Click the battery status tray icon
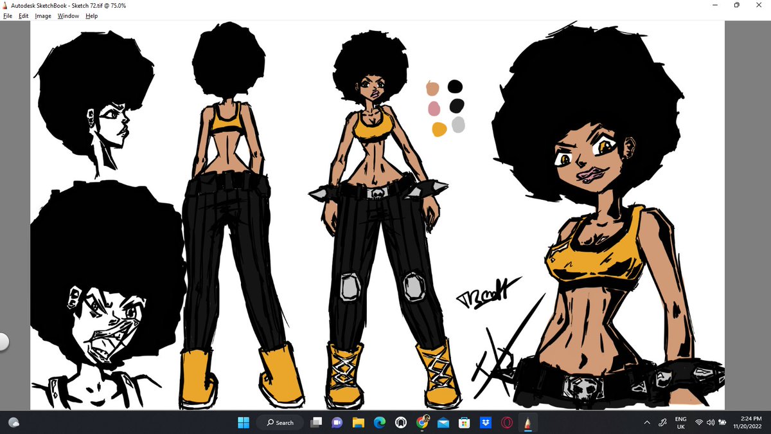Image resolution: width=771 pixels, height=434 pixels. click(x=723, y=422)
